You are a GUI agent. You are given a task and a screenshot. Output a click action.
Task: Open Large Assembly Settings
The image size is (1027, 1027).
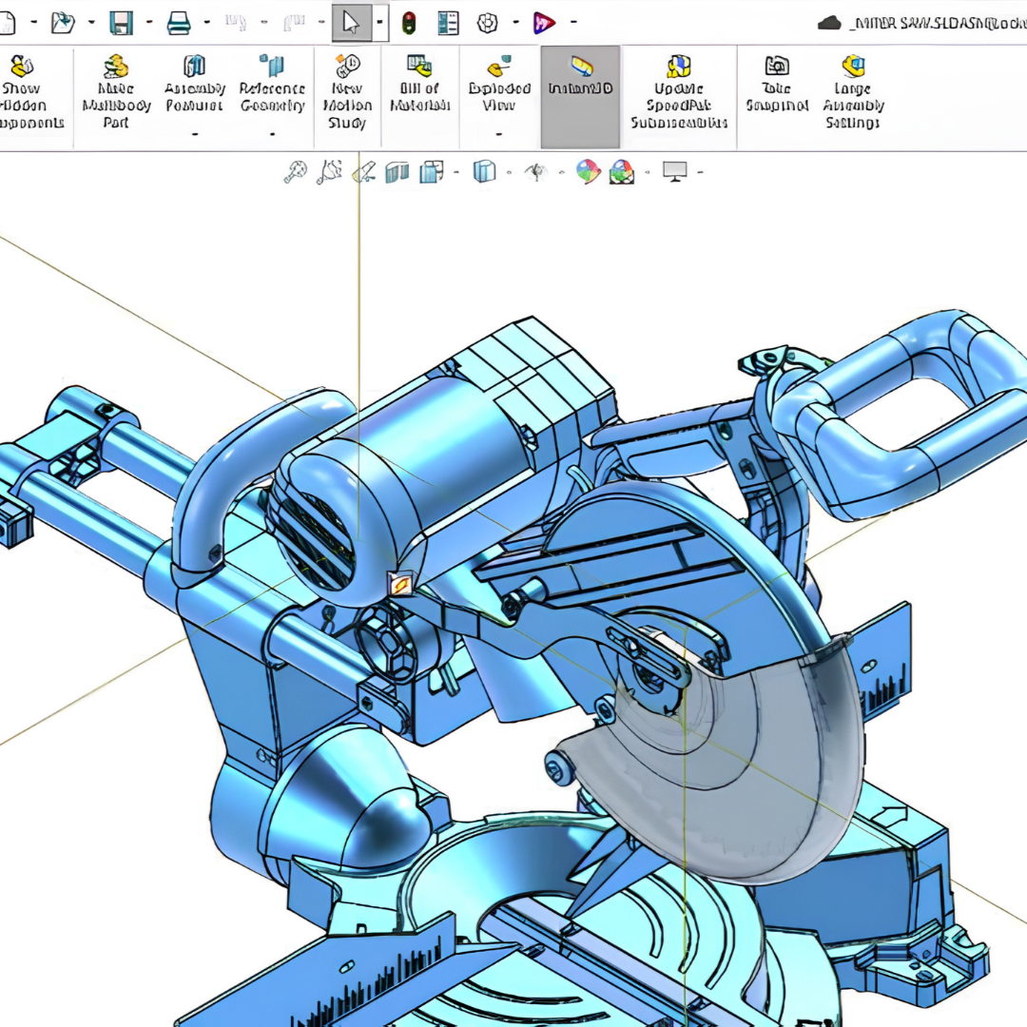pyautogui.click(x=853, y=91)
